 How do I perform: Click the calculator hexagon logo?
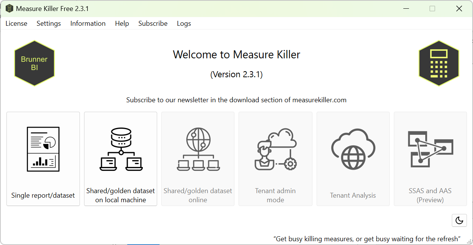[x=439, y=63]
